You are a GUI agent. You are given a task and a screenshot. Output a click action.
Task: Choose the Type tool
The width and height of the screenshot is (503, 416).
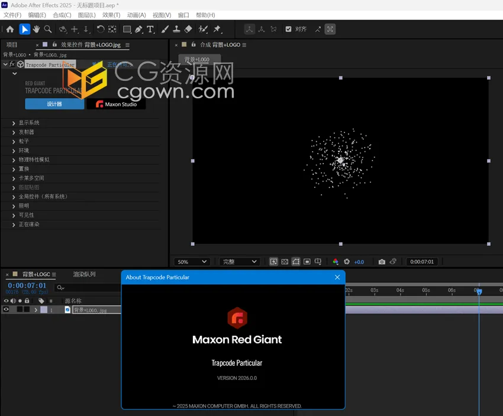pos(150,30)
